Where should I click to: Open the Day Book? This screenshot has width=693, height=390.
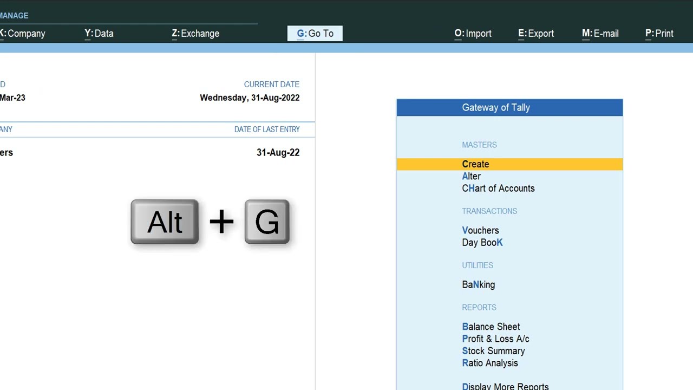482,243
